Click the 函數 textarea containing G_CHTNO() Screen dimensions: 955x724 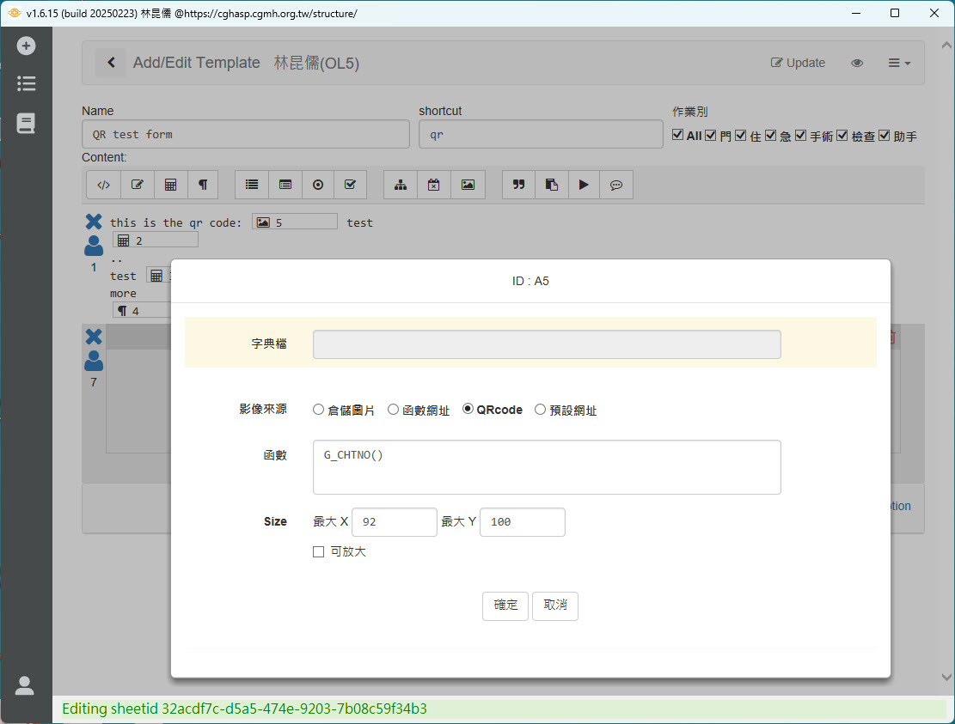tap(547, 467)
